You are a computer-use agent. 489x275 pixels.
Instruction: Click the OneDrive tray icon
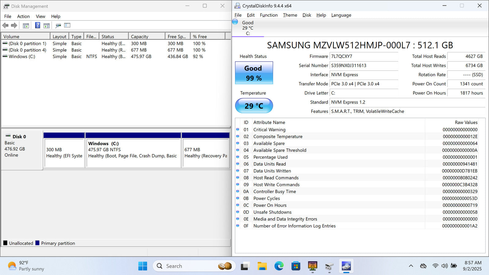[x=423, y=266]
